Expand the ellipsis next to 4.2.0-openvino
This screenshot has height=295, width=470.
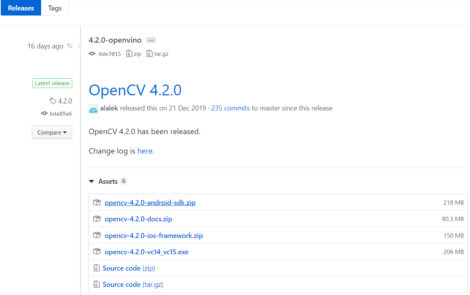[151, 40]
